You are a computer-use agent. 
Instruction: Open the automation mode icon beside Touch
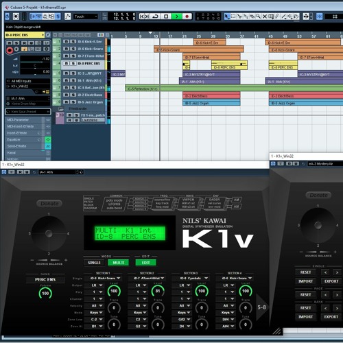tap(68, 16)
